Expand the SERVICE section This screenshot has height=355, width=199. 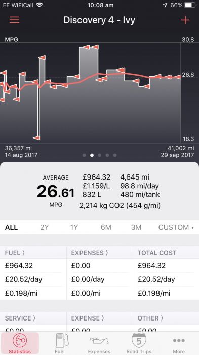click(20, 318)
